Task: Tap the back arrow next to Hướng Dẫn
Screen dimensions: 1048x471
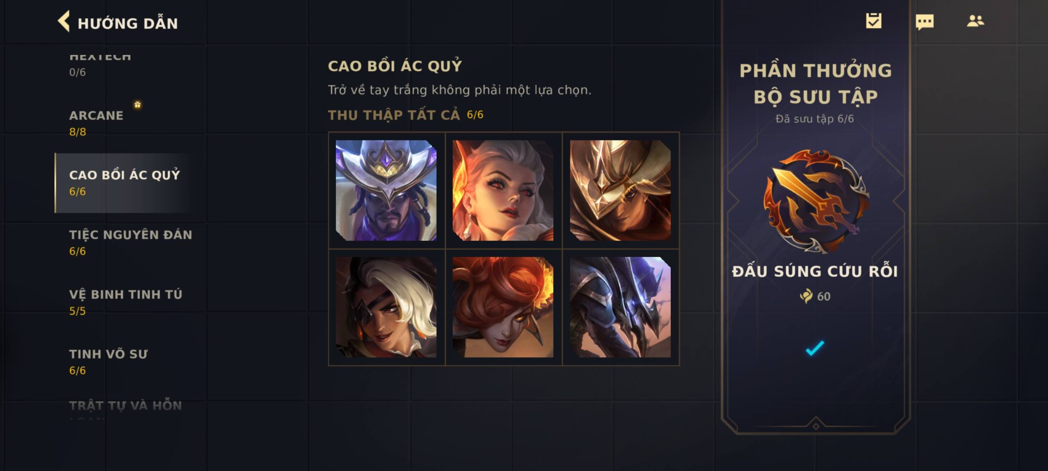Action: click(64, 21)
